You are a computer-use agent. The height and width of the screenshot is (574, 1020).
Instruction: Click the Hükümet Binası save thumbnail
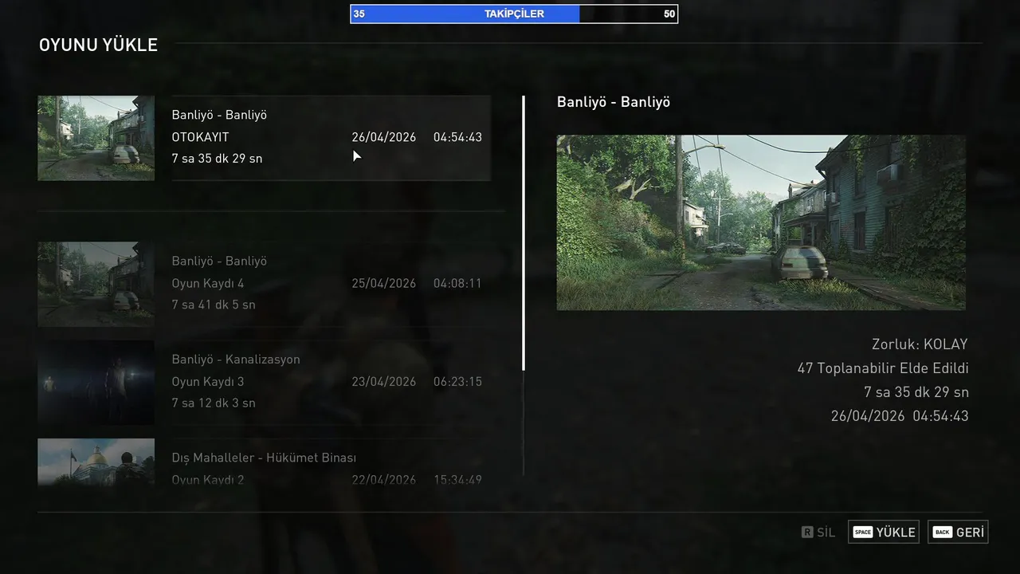click(x=96, y=462)
